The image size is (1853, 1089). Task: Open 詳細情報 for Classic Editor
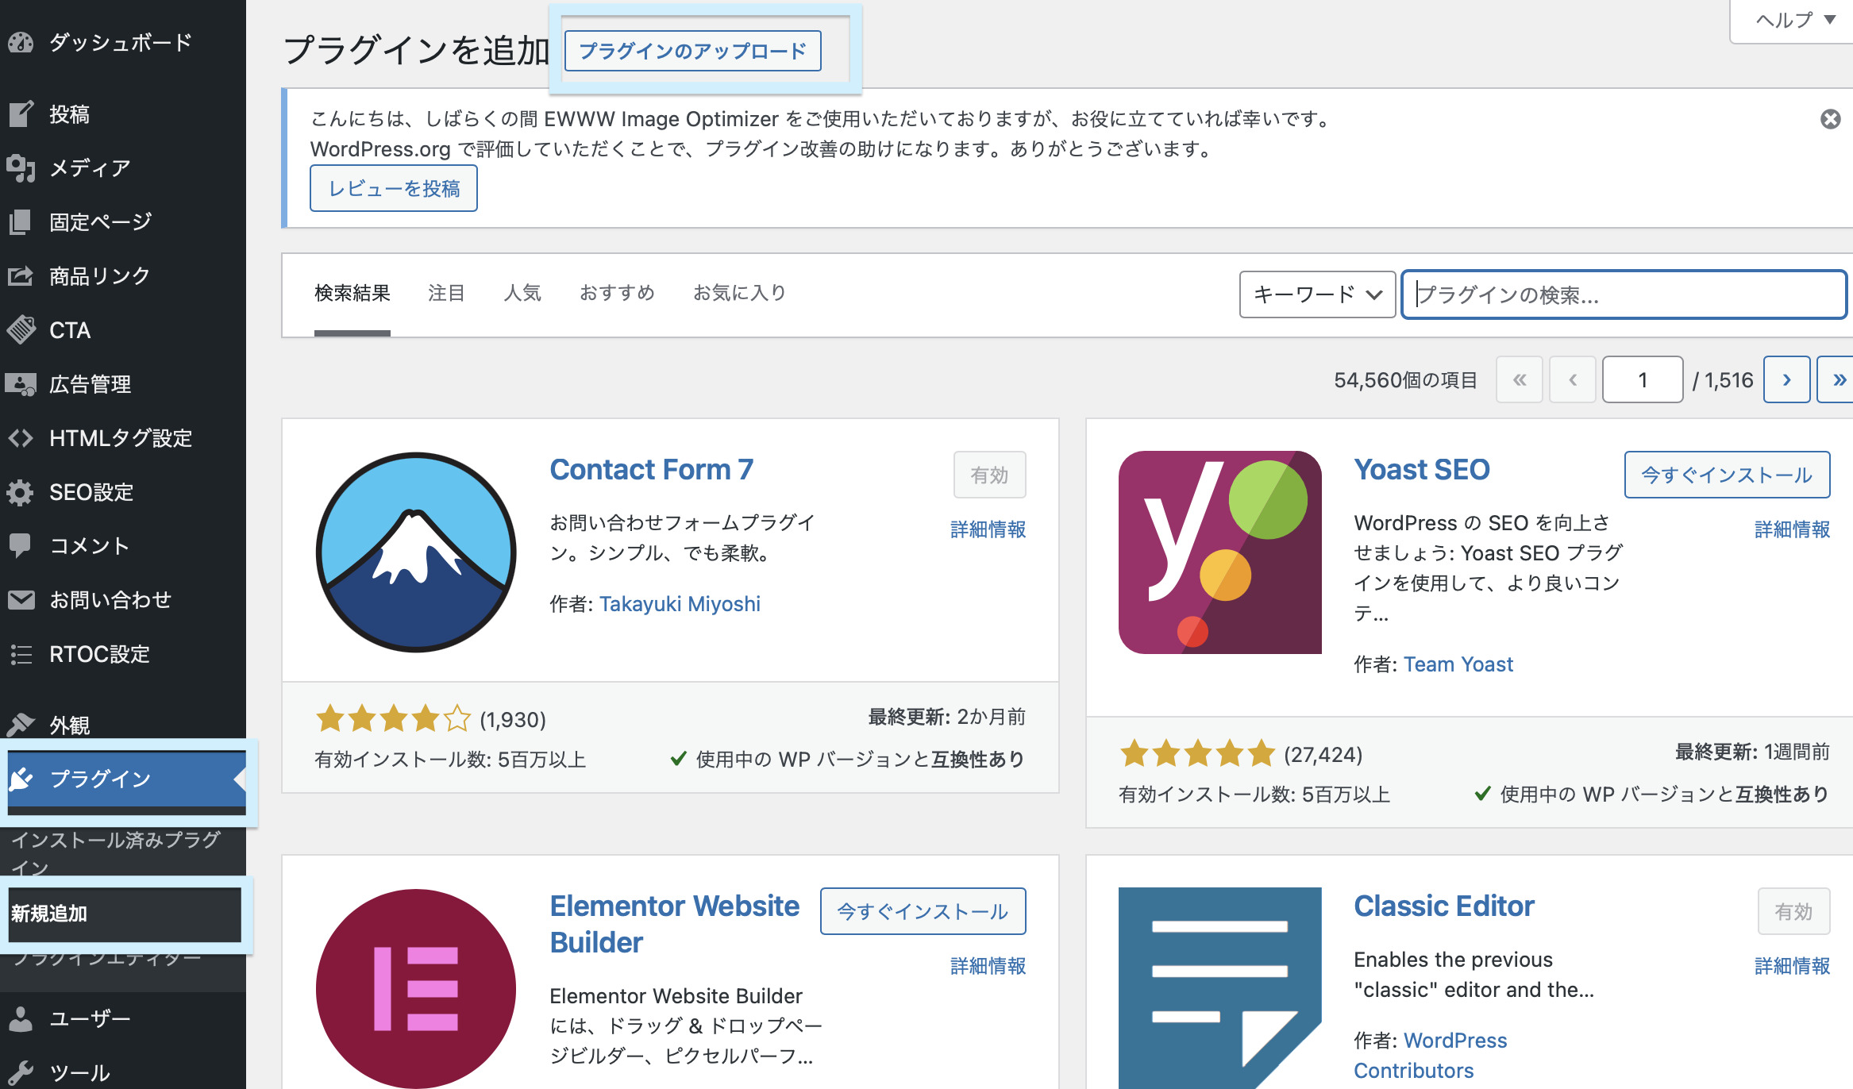[1793, 966]
